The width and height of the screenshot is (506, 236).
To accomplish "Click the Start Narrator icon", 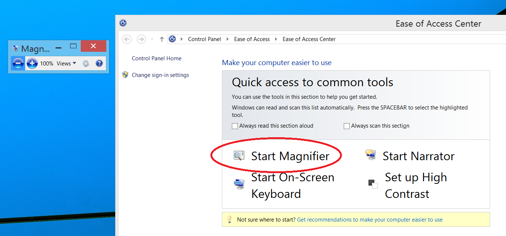I will [x=370, y=155].
